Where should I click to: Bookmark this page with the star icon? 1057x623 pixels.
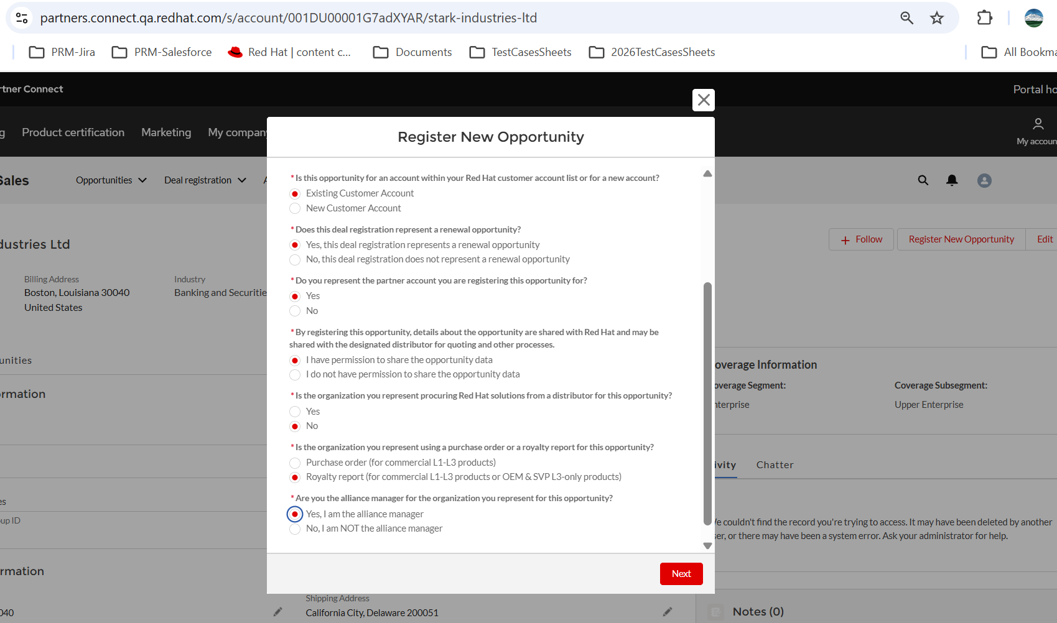tap(937, 18)
